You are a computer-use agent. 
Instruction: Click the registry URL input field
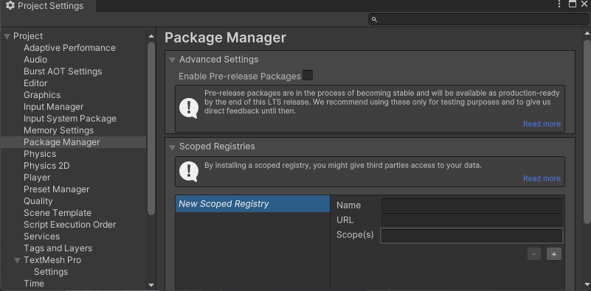click(x=471, y=220)
